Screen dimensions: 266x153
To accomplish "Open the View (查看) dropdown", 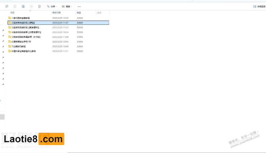I will click(67, 6).
